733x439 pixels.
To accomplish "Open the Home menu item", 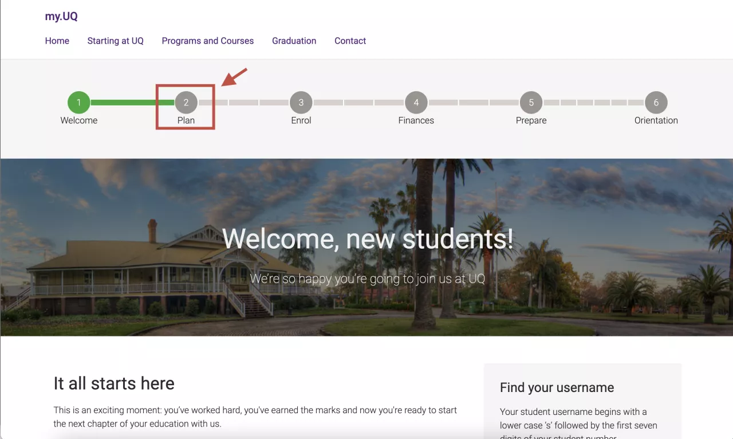I will point(57,41).
